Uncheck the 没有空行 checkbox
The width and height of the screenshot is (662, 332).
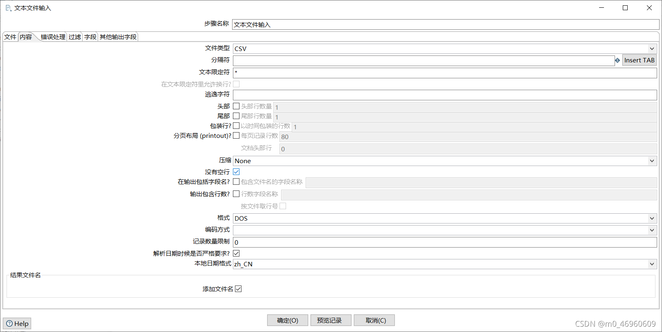[236, 172]
